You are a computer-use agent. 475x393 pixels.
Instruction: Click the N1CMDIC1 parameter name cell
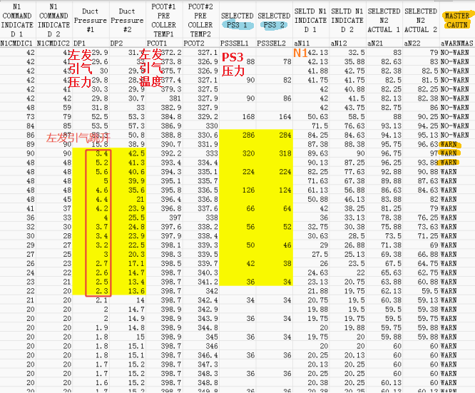coord(18,44)
